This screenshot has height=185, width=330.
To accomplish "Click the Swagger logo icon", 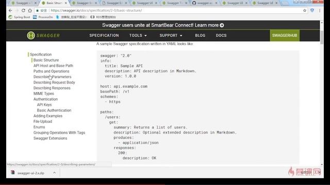I will 31,35.
